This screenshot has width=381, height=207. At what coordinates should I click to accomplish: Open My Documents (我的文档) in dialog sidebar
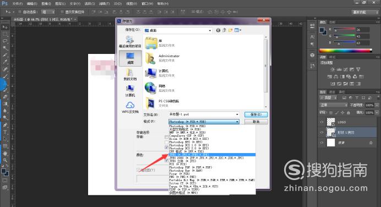(130, 74)
